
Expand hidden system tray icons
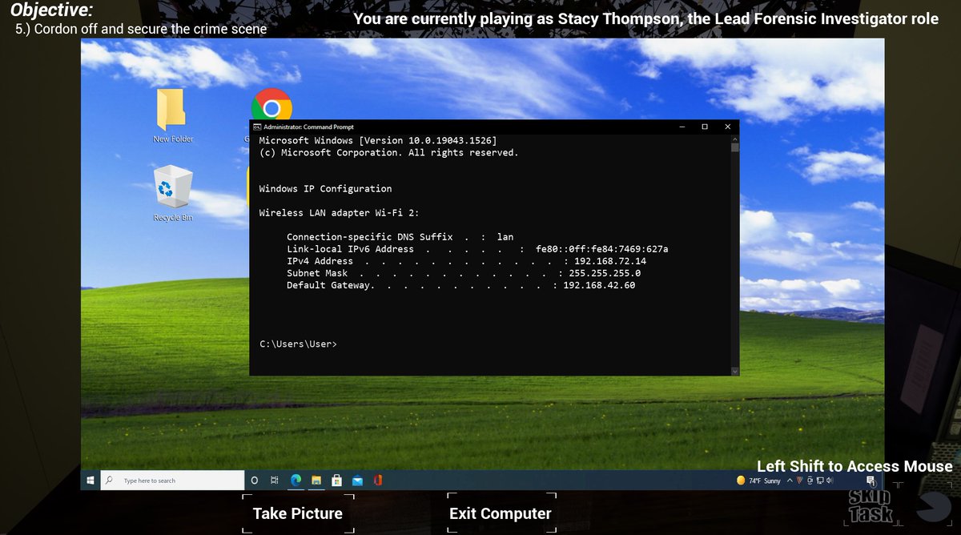pos(790,480)
